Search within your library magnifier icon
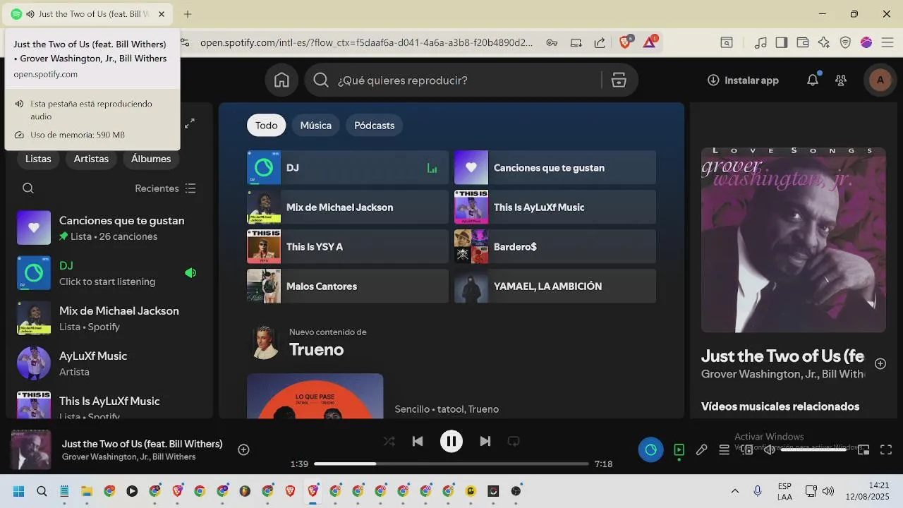This screenshot has width=903, height=508. tap(28, 188)
